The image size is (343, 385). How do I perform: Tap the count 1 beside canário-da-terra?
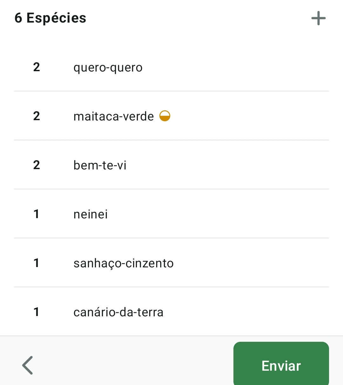(x=37, y=312)
